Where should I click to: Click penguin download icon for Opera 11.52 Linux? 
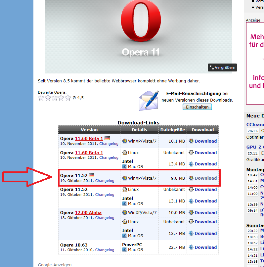point(191,189)
